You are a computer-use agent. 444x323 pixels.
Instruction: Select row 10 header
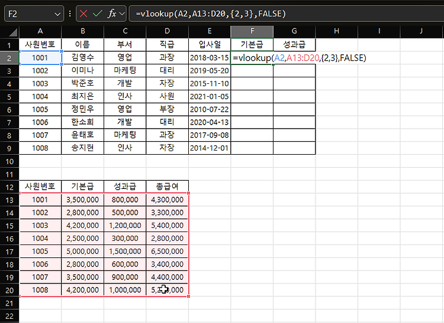[9, 161]
